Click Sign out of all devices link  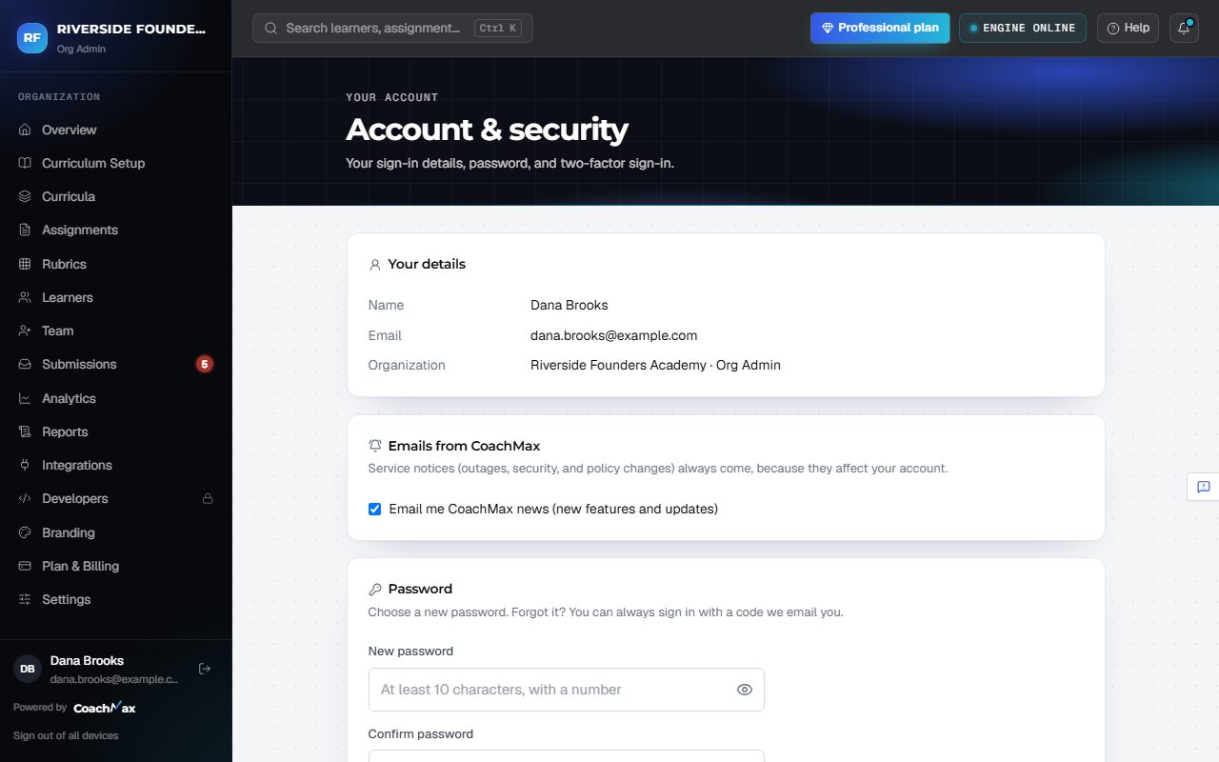pos(66,735)
